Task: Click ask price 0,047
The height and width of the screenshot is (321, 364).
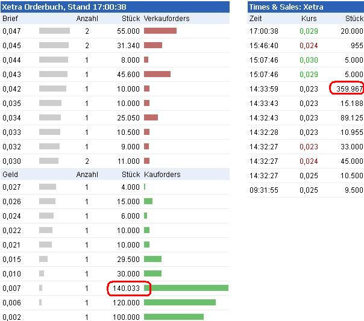Action: [11, 31]
